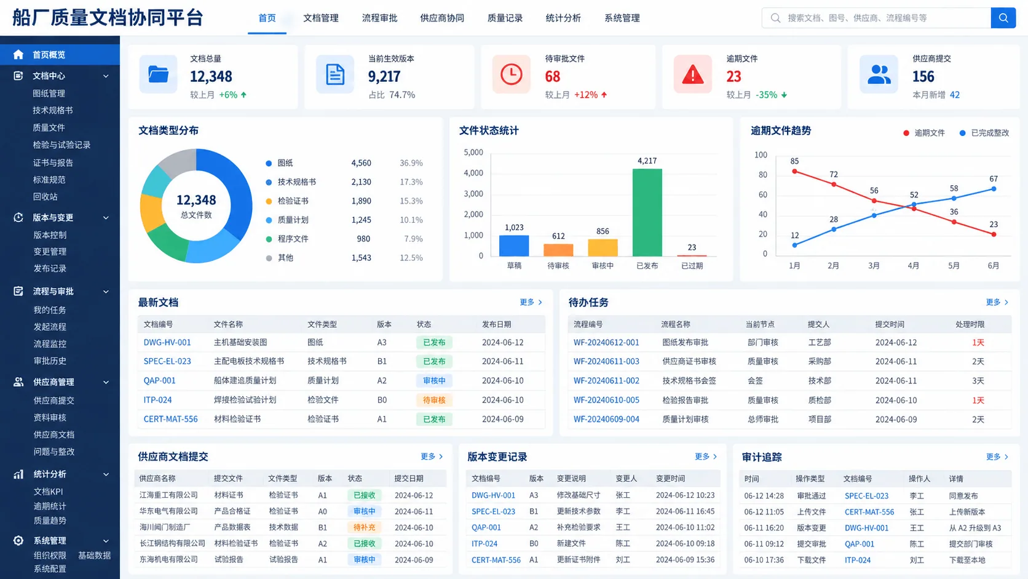Open QAP-001 in 版本变更记录 table
The width and height of the screenshot is (1028, 579).
[486, 527]
